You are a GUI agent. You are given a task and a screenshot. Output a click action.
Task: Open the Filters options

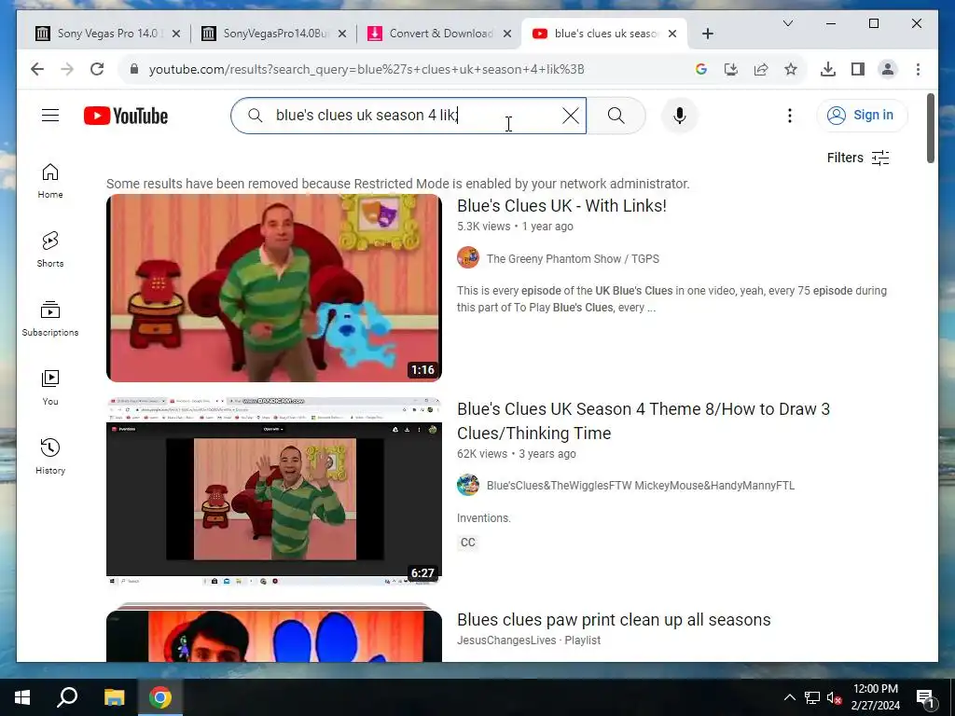point(858,158)
